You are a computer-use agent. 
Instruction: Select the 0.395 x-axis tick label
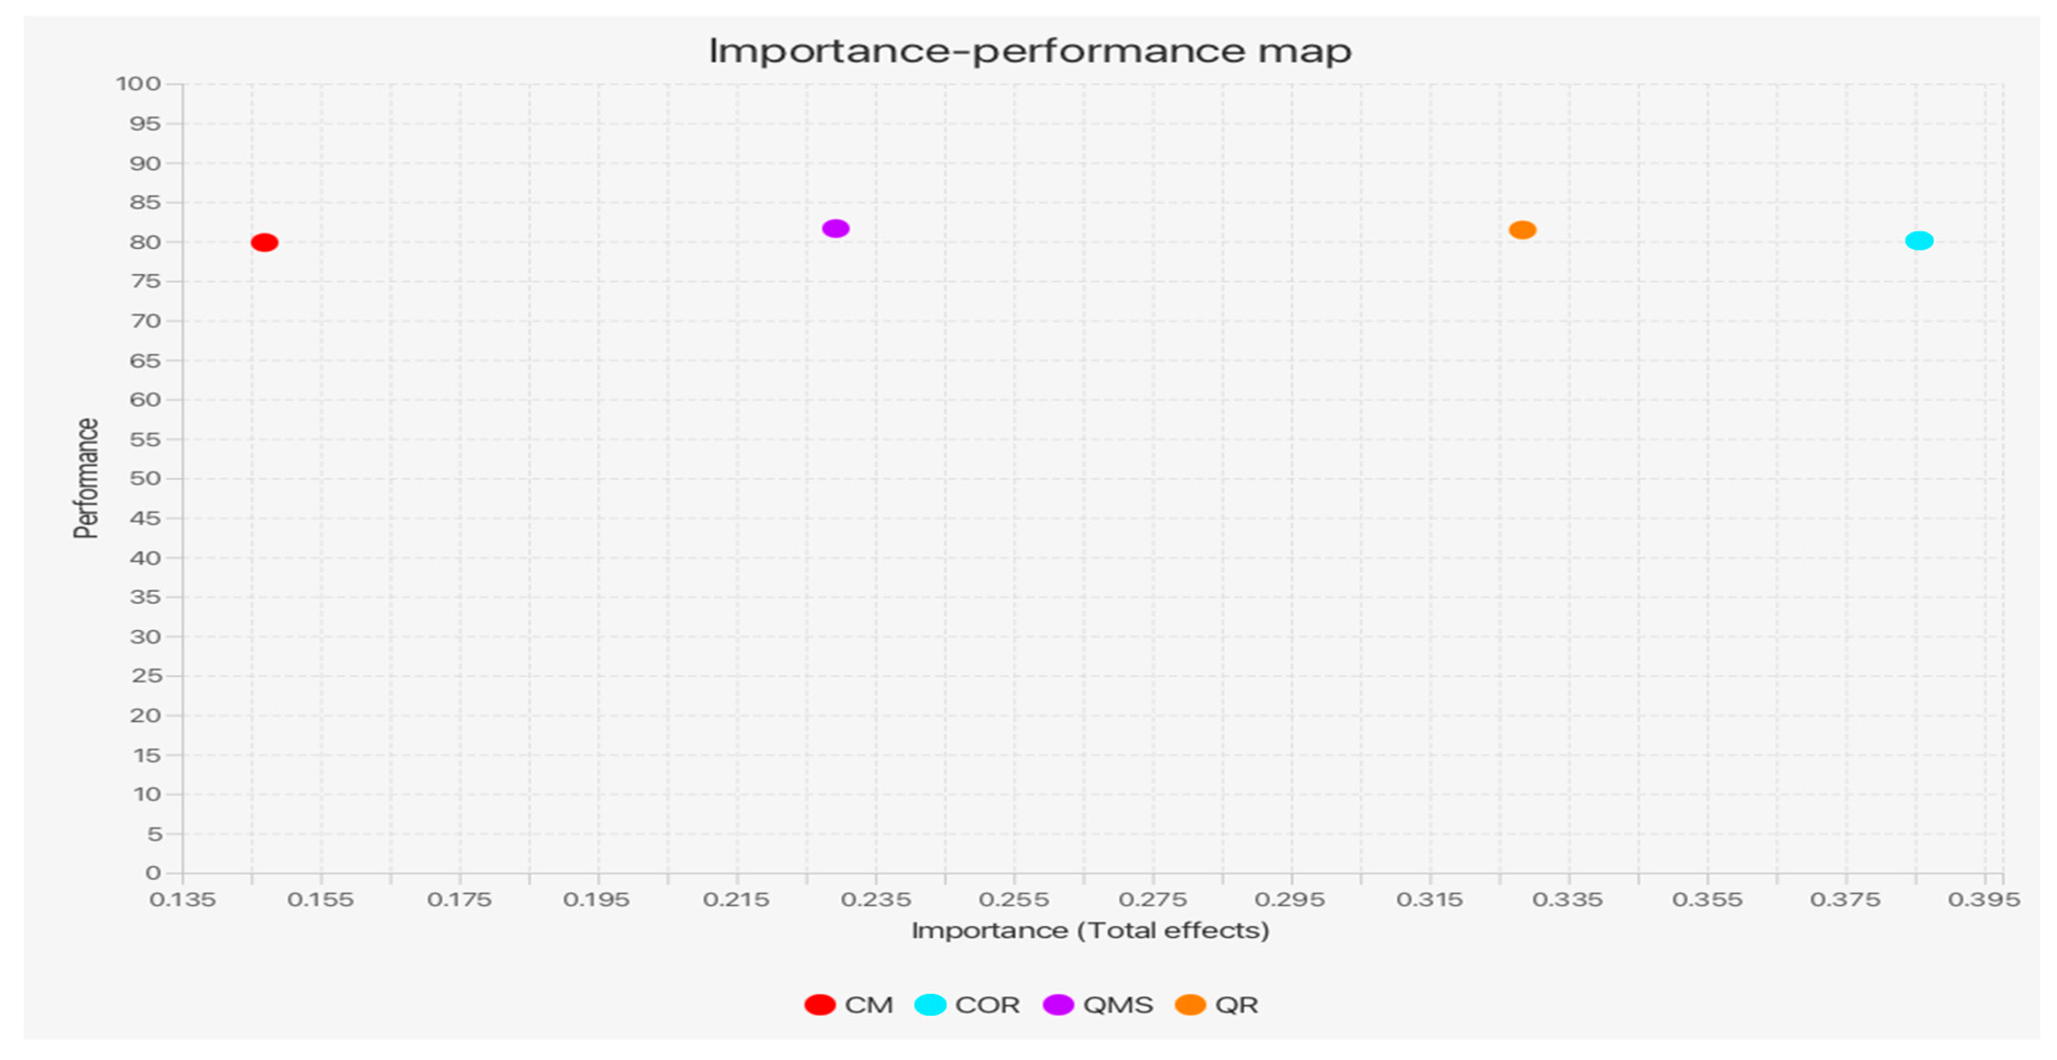coord(1984,899)
